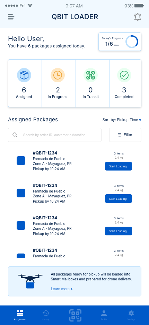Select the first #QBIT-1234 blue checkbox

point(21,161)
